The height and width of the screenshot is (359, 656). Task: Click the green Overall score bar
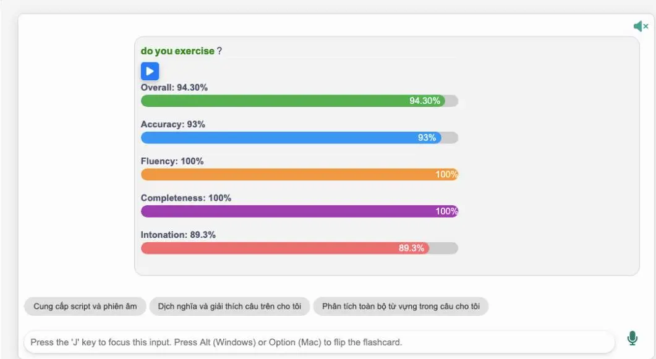coord(292,101)
